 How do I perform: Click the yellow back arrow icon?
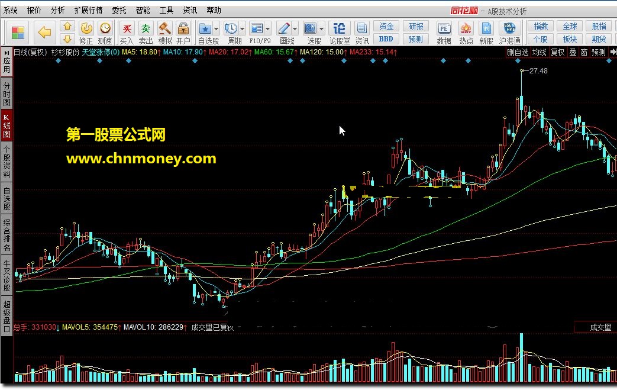tap(44, 33)
